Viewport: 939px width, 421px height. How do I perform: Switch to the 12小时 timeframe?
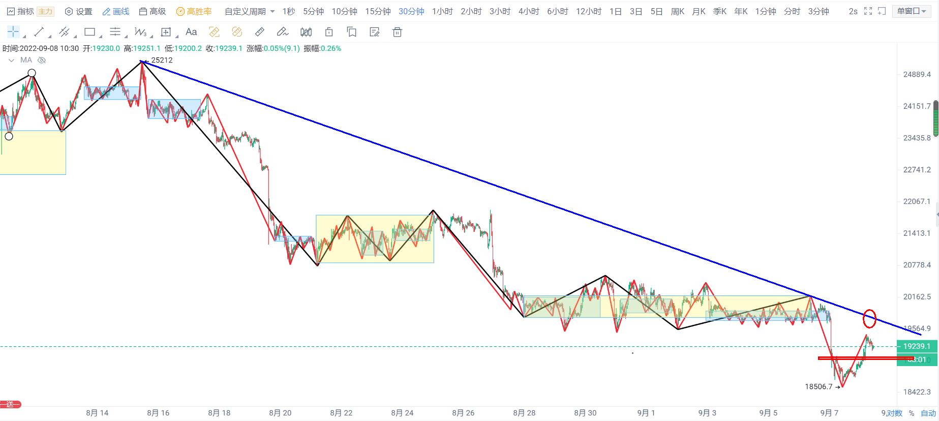click(x=589, y=11)
